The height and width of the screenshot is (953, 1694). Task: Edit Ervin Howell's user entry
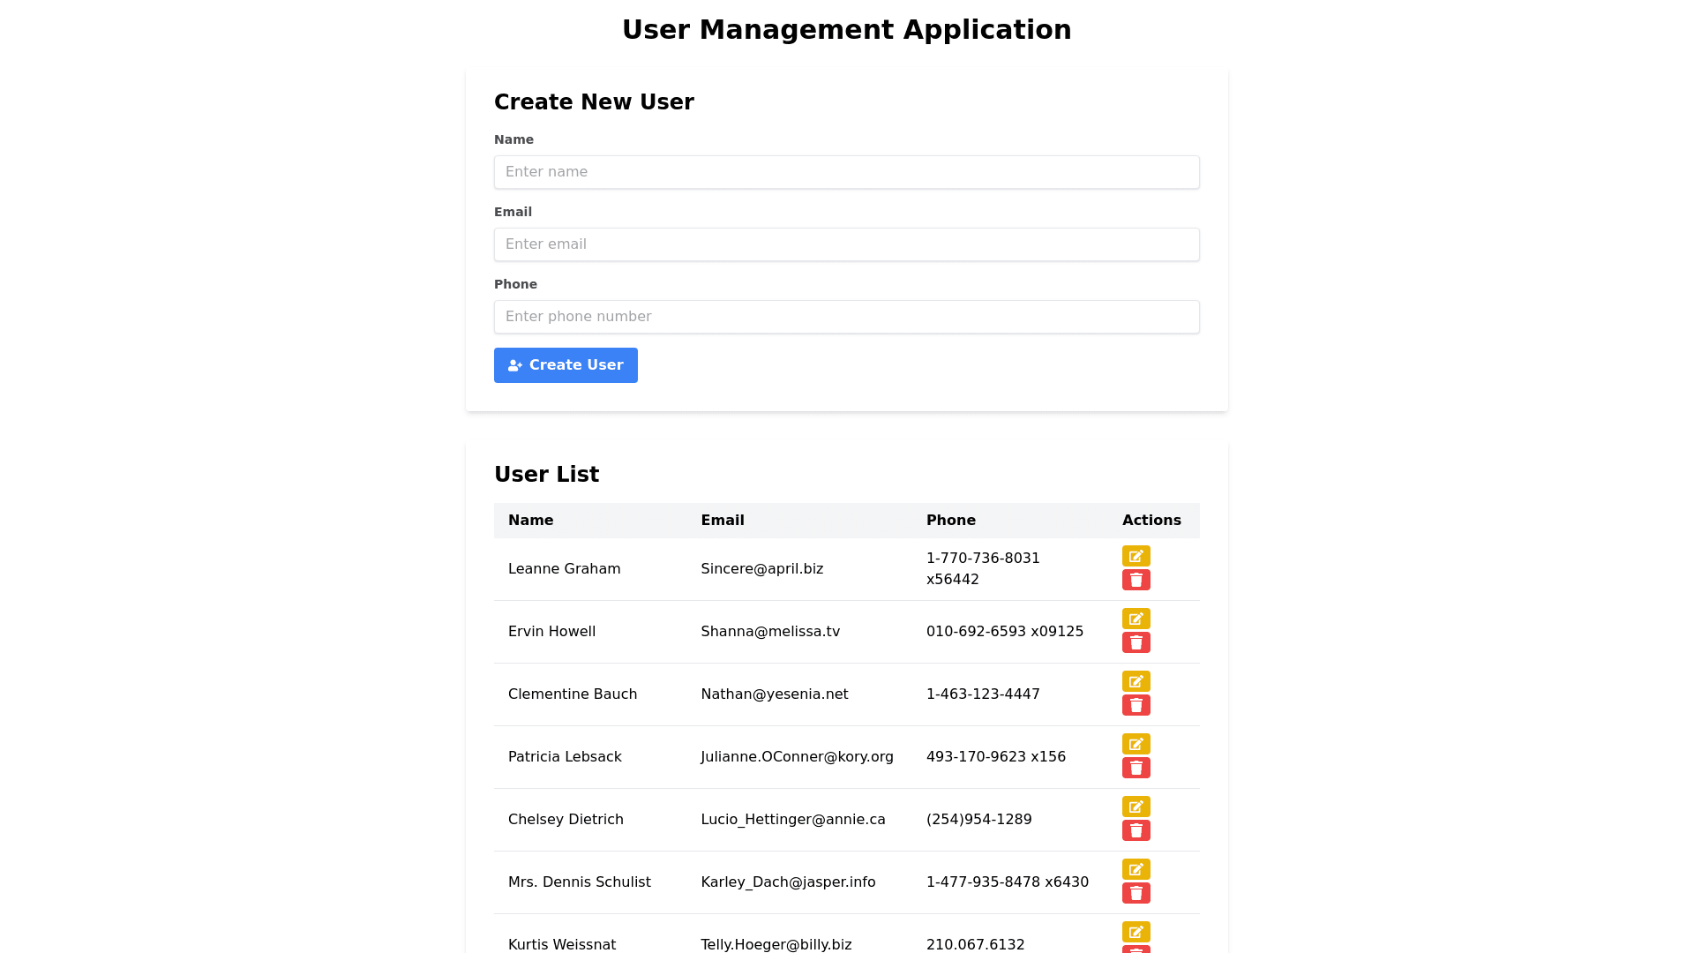tap(1136, 619)
